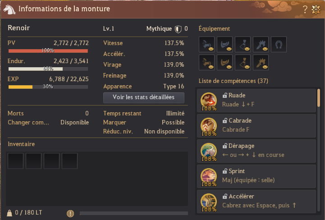Open Voir les stats détaillées
This screenshot has width=325, height=220.
point(144,98)
